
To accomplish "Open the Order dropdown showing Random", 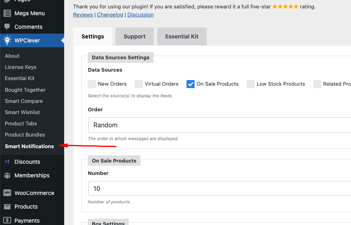I will tap(219, 125).
